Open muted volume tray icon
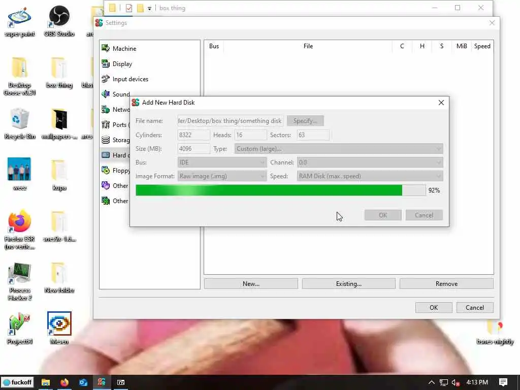 456,383
